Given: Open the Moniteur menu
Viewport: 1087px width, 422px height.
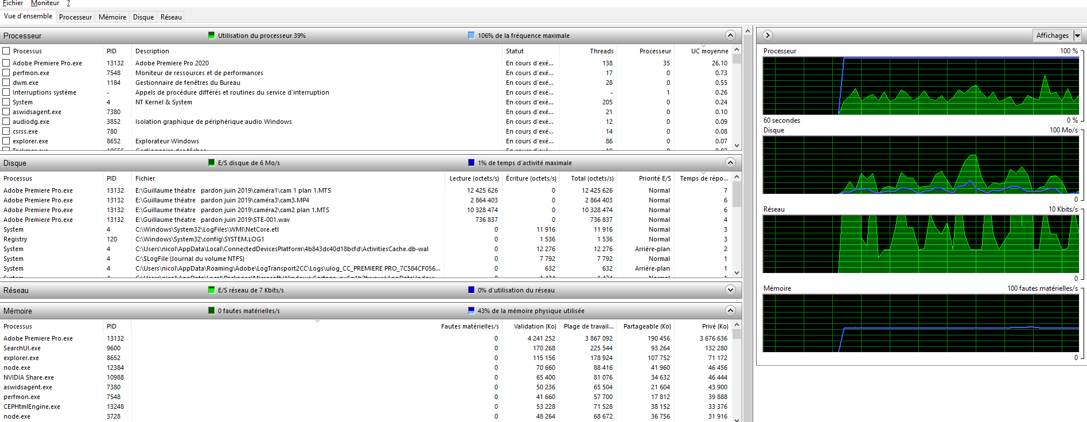Looking at the screenshot, I should [45, 3].
